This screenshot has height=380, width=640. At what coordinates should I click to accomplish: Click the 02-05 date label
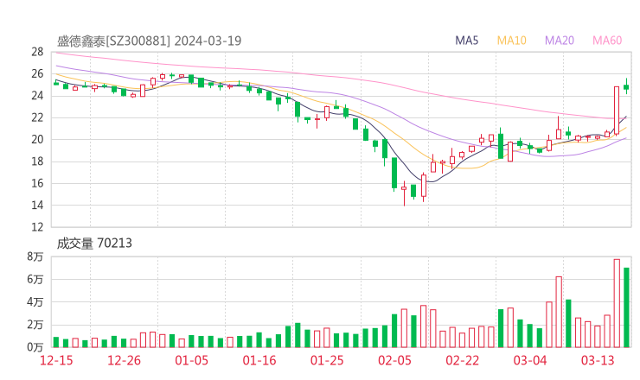tap(394, 360)
